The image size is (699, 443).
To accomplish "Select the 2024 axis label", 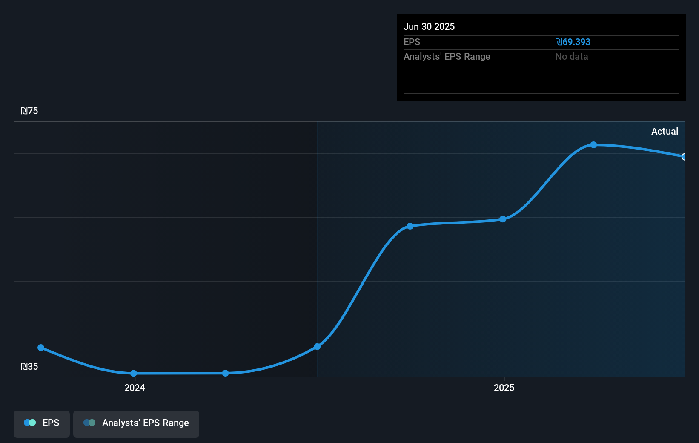I will [x=134, y=388].
